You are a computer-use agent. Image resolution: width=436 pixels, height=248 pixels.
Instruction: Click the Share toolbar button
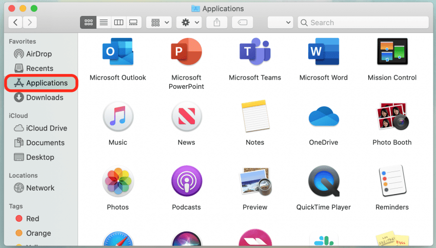click(216, 23)
